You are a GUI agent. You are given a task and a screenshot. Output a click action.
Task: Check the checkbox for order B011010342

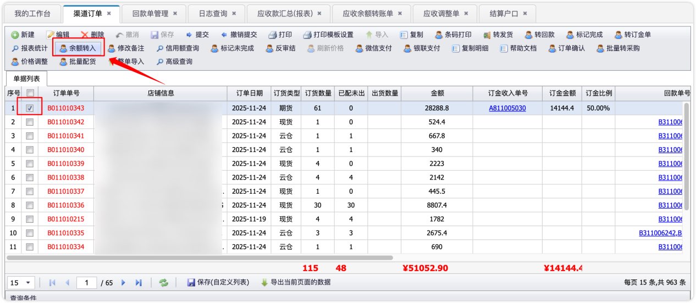coord(30,122)
